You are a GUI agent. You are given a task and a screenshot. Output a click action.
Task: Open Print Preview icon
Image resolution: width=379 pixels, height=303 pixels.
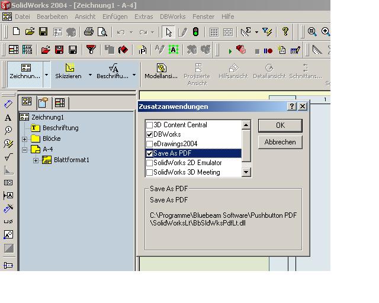tap(102, 31)
